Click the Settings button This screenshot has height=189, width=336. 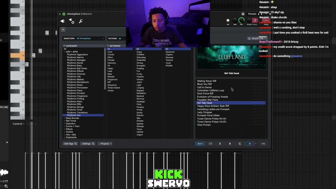[88, 144]
